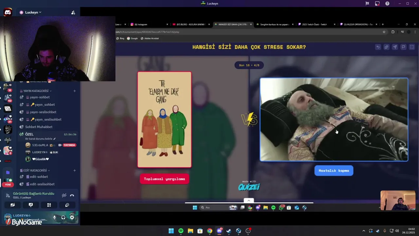
Task: Open a new browser tab plus button
Action: pos(383,24)
